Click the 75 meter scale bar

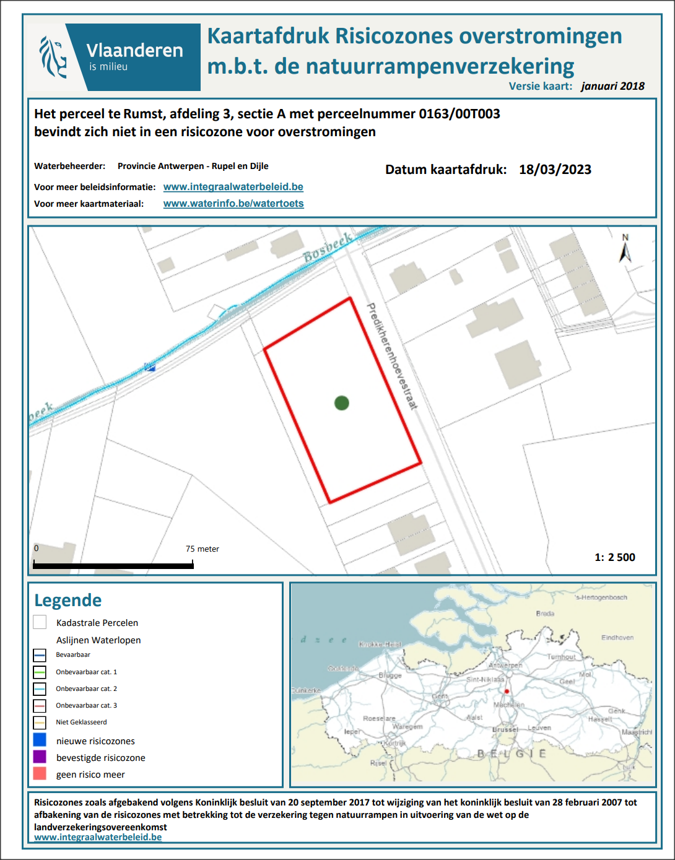pyautogui.click(x=113, y=565)
